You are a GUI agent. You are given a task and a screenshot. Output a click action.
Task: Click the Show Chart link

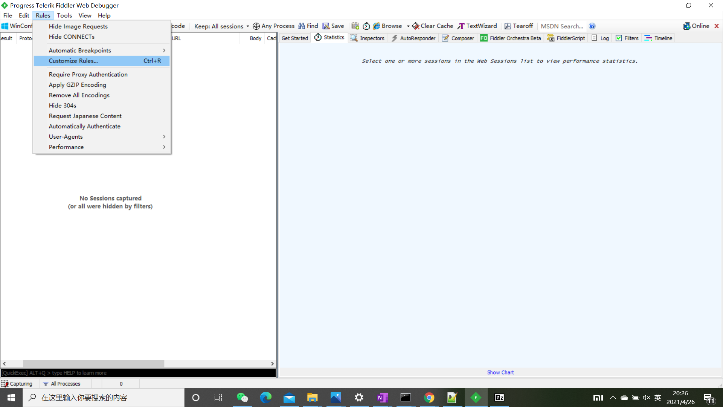click(500, 372)
